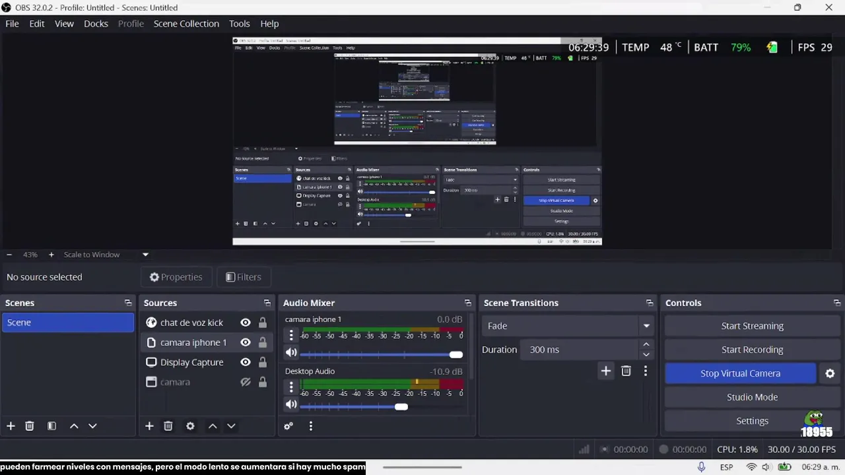Move source up arrow

point(213,426)
